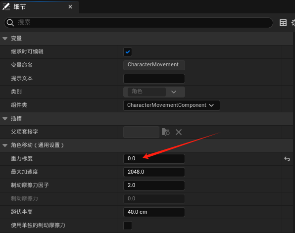Viewport: 295px width, 233px height.
Task: Click the search magnifier icon
Action: [x=10, y=23]
